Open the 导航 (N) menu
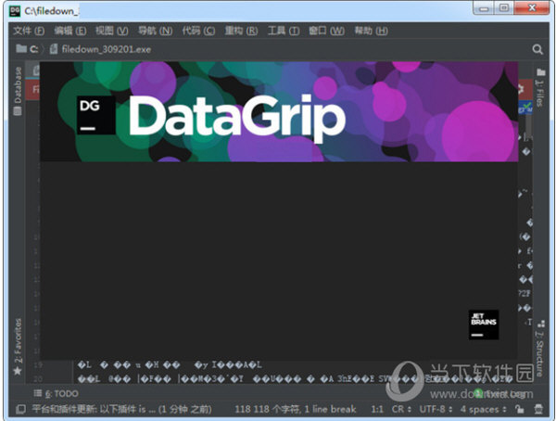The width and height of the screenshot is (556, 421). tap(155, 31)
